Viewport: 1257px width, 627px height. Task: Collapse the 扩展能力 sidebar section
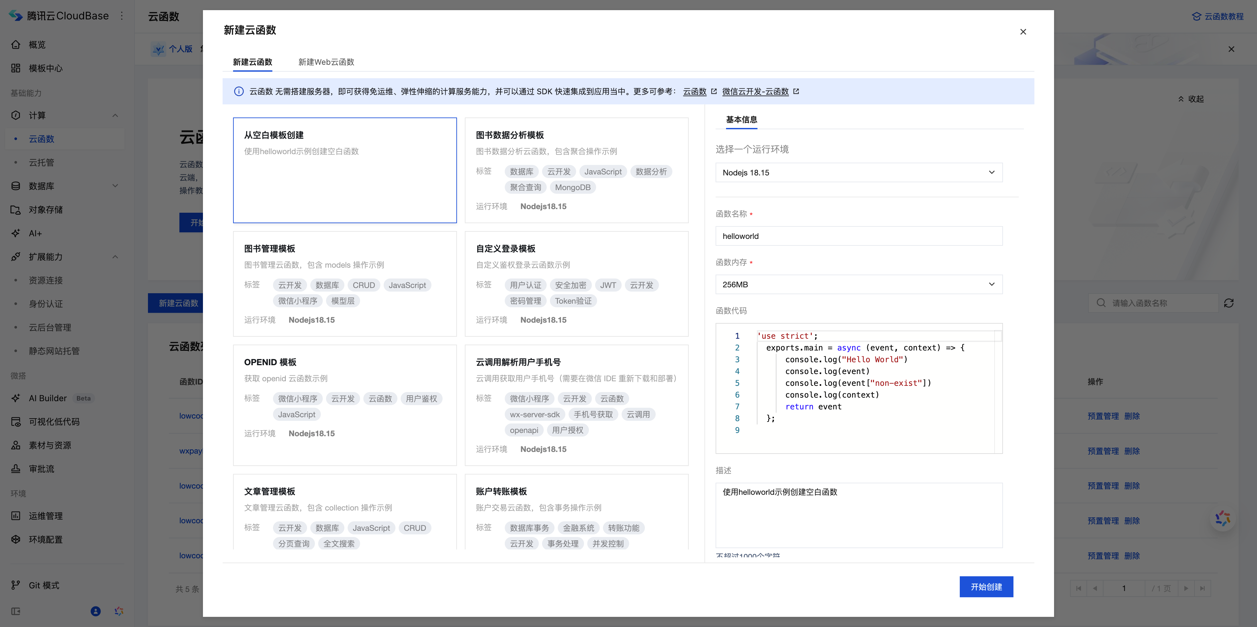(x=115, y=257)
